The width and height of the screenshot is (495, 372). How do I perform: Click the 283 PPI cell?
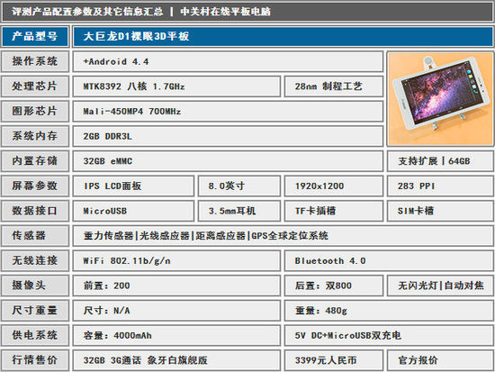440,186
